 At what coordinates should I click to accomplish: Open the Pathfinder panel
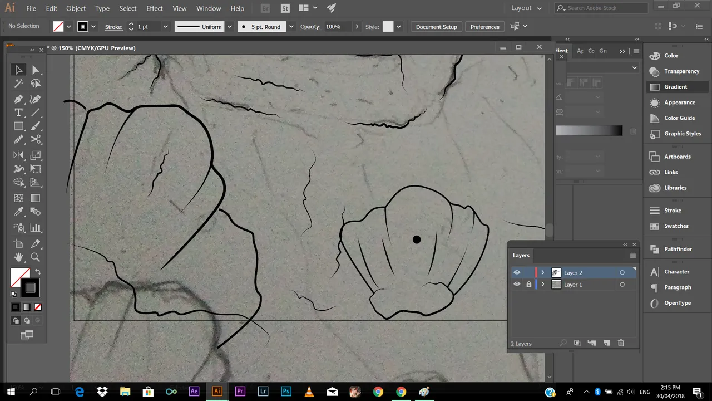pos(678,249)
